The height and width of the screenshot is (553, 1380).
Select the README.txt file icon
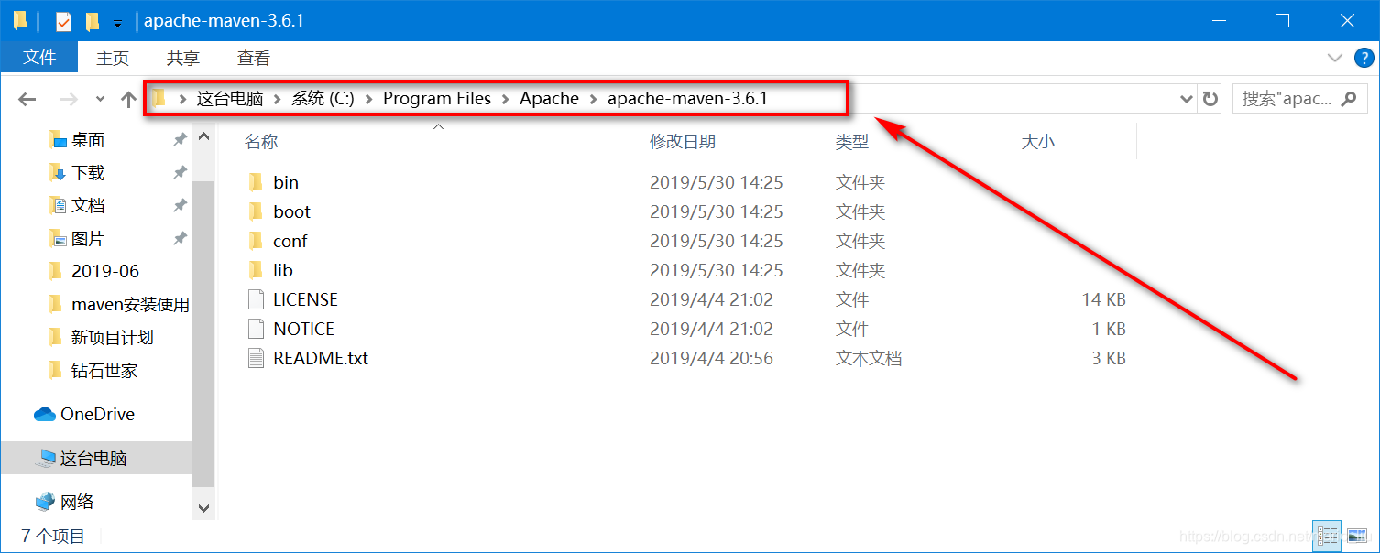click(x=256, y=358)
